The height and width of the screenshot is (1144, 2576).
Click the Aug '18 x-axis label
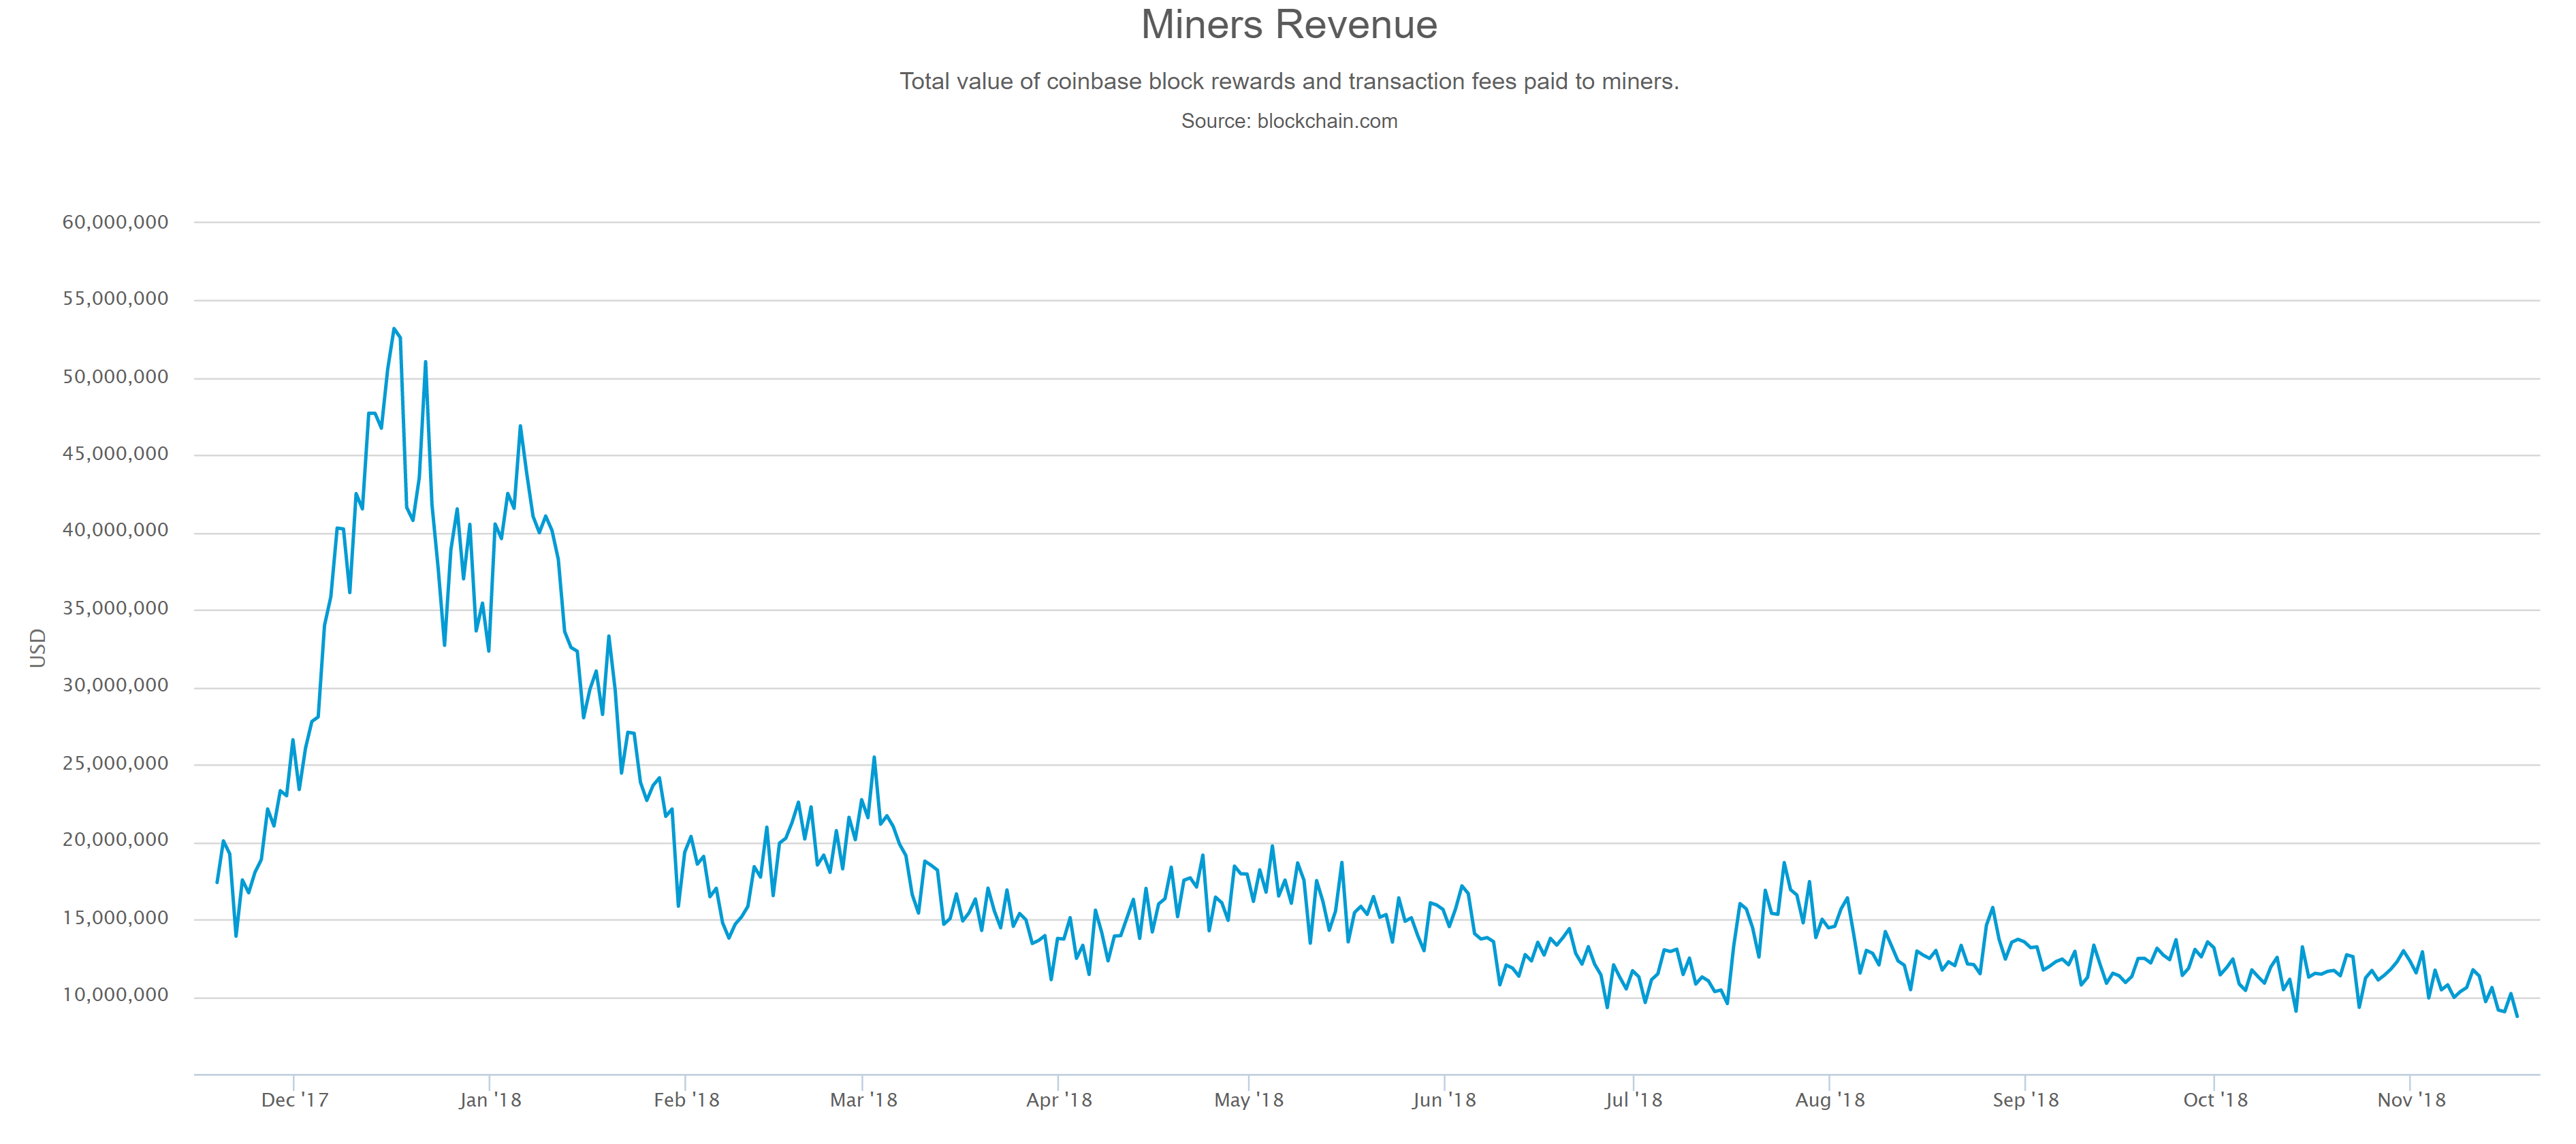[x=1829, y=1100]
